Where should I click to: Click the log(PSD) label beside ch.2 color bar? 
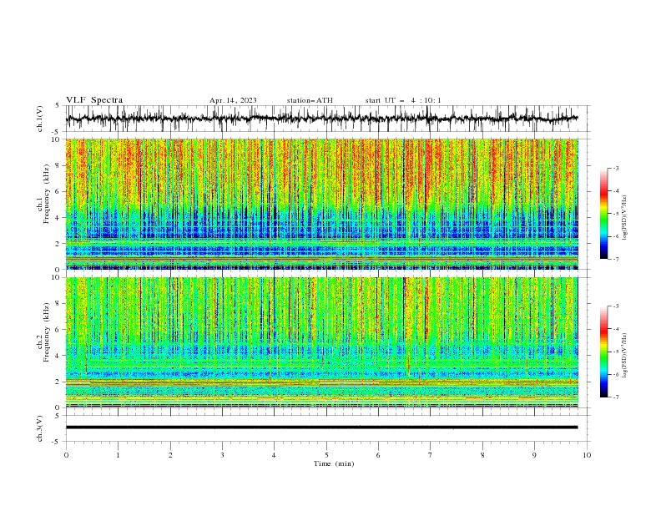[624, 356]
